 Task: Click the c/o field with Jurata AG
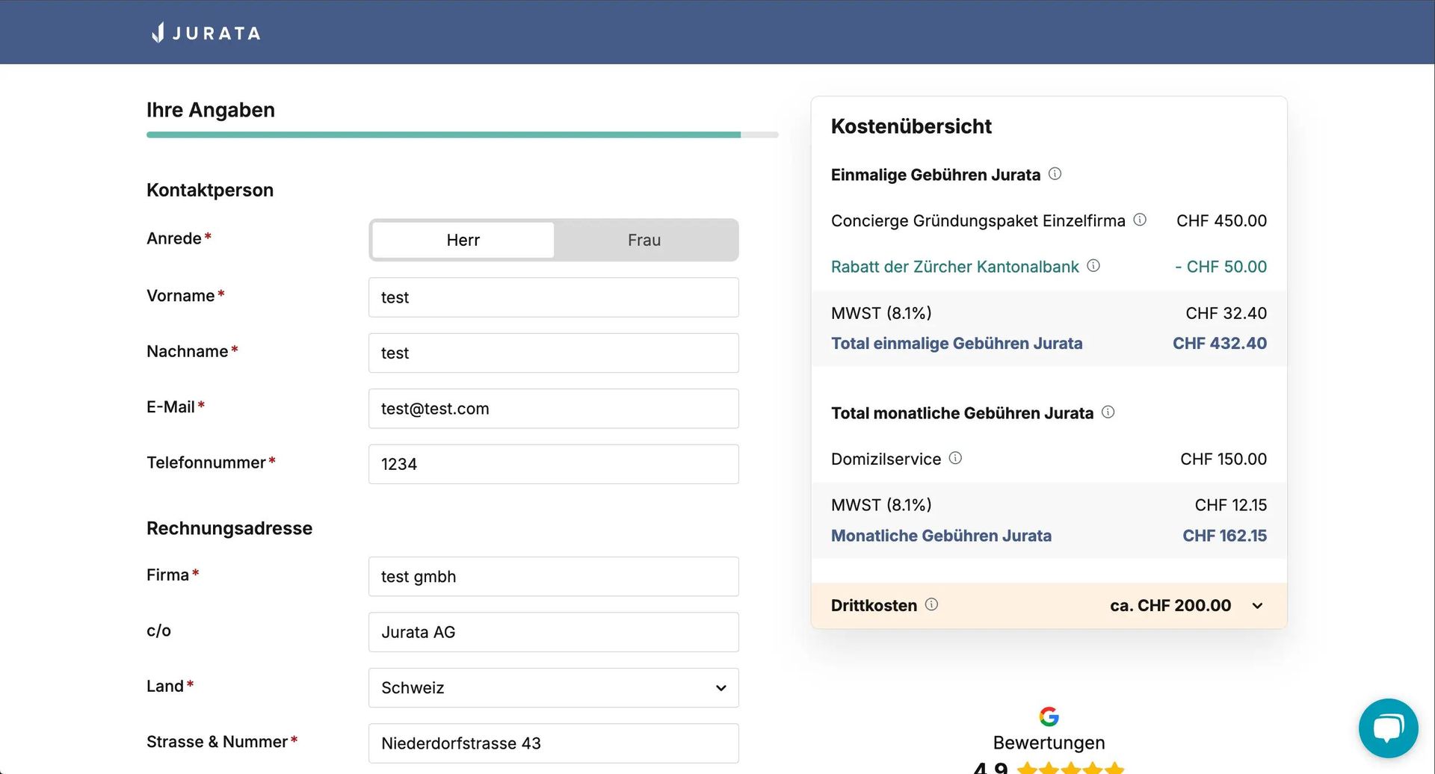pos(554,632)
